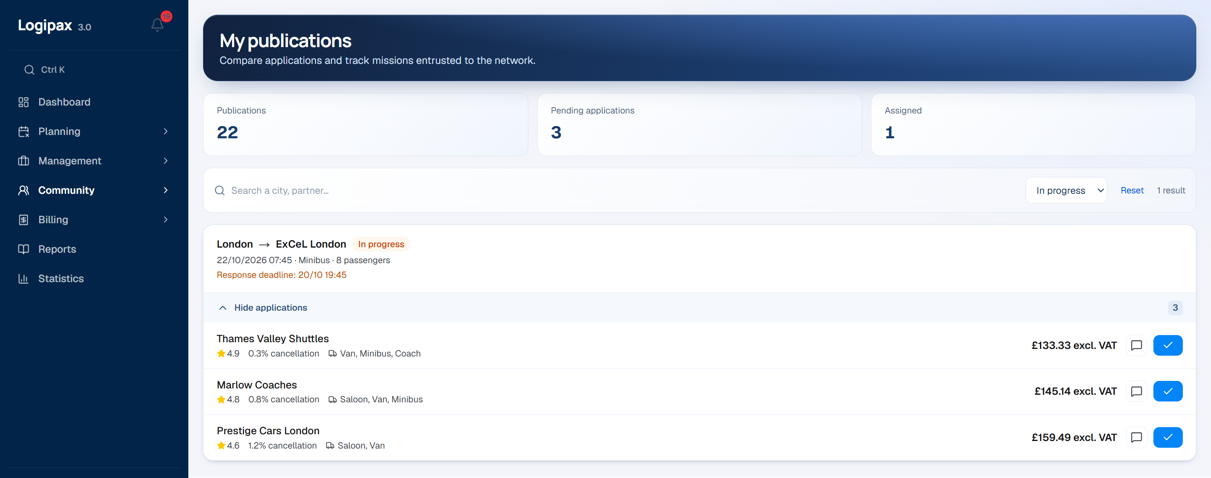1211x478 pixels.
Task: Click the star rating of Prestige Cars London
Action: (228, 446)
